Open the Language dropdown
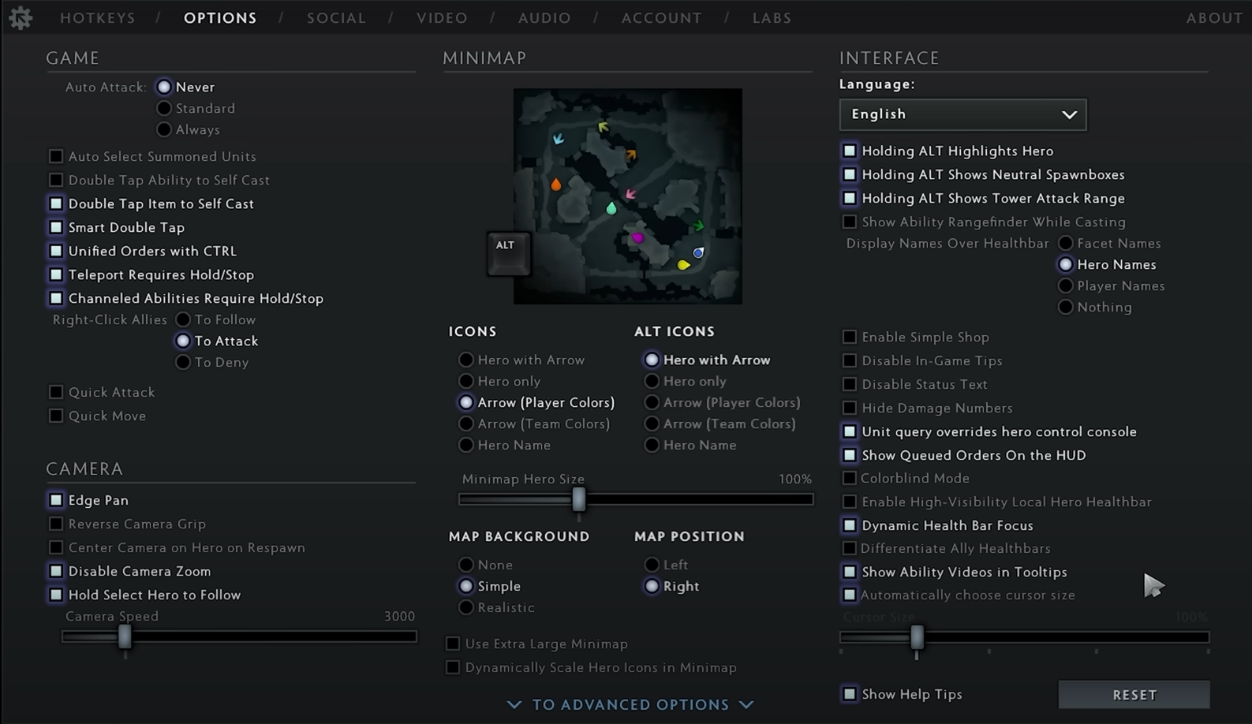 coord(962,114)
